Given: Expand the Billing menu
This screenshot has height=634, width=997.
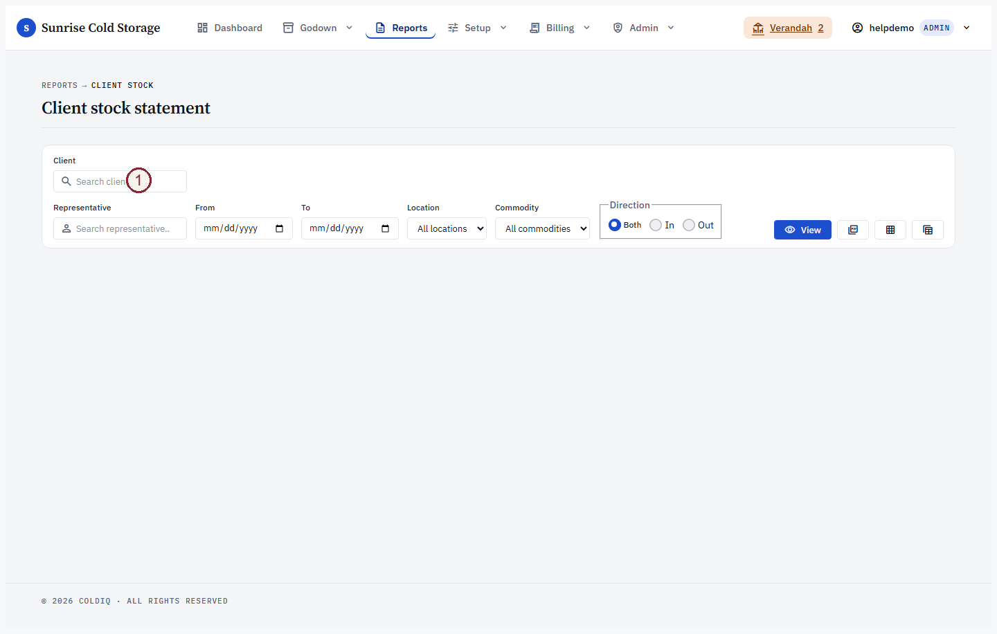Looking at the screenshot, I should tap(560, 28).
